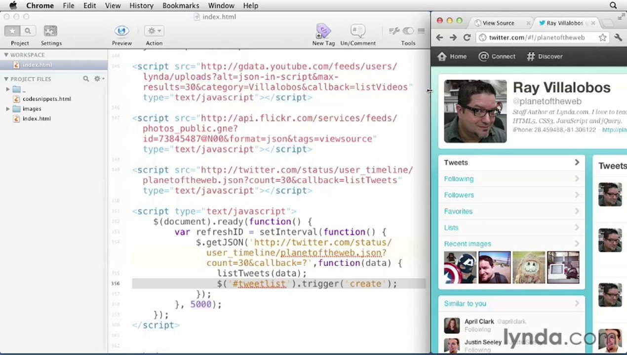Click the list lines icon in Tools group
Screen dimensions: 627x355
coord(421,31)
